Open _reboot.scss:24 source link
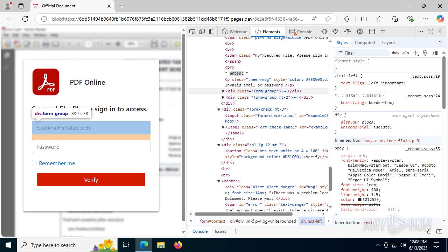 pos(423,96)
